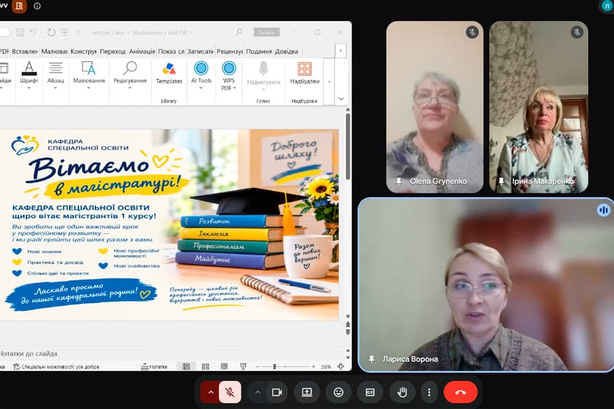This screenshot has width=614, height=409.
Task: Open the Довідка help tab
Action: (287, 51)
